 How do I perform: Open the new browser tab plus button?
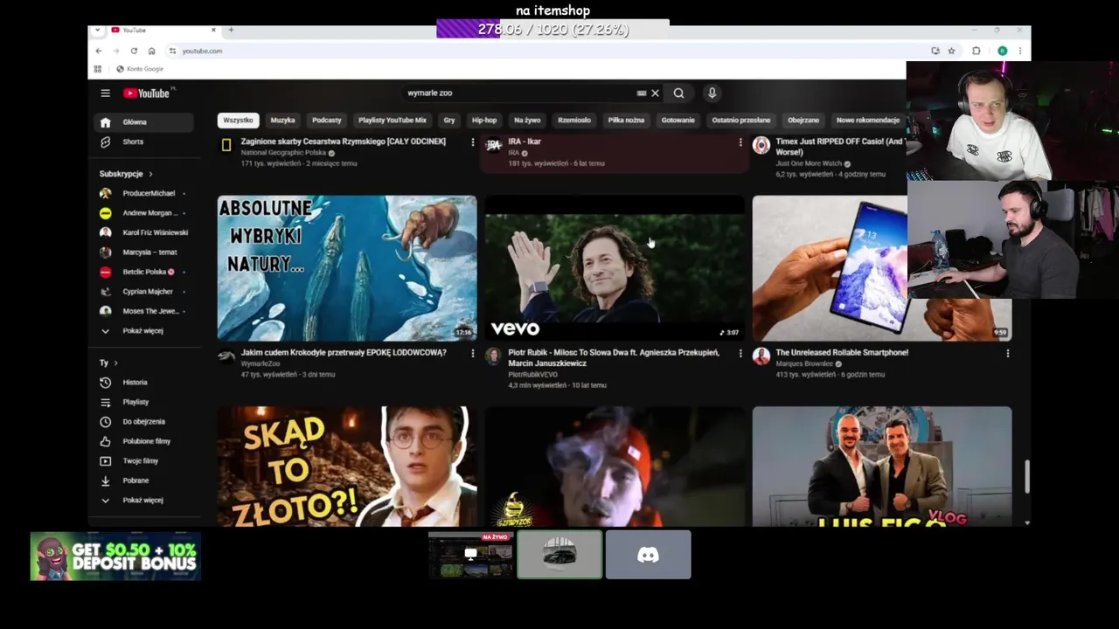(231, 30)
